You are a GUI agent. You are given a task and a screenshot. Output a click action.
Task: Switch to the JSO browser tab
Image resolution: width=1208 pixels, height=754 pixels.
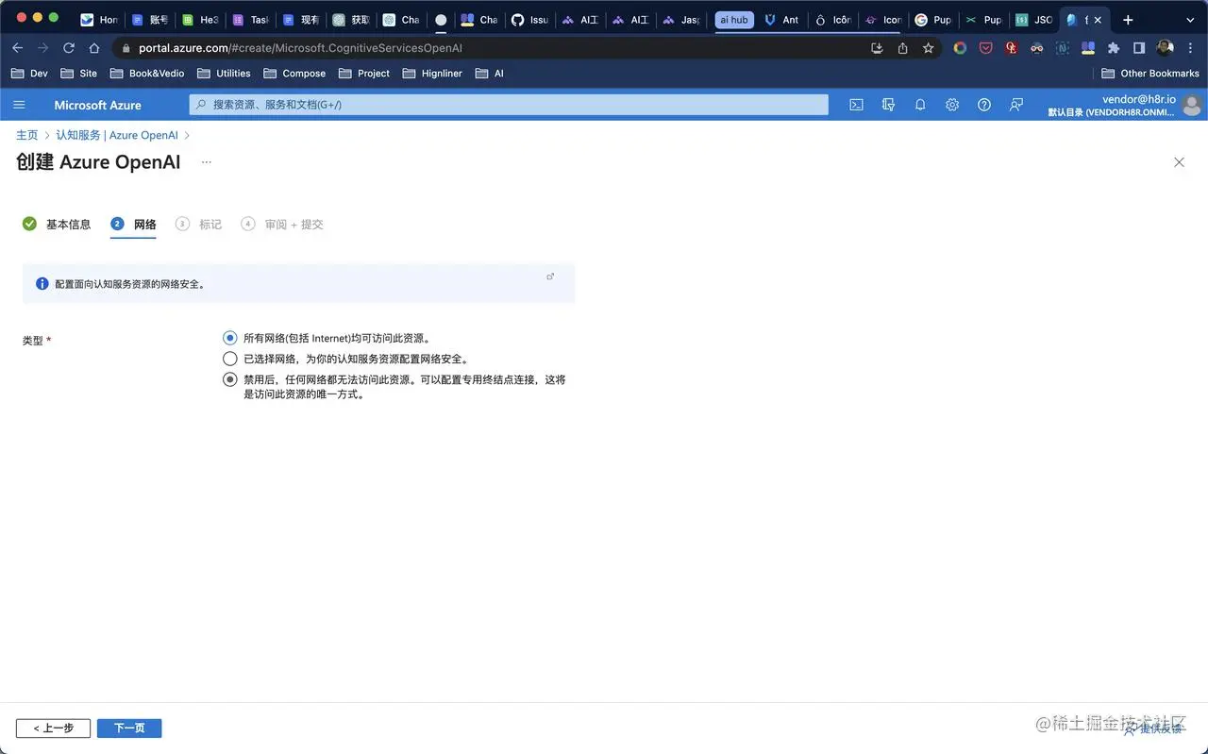pos(1034,19)
